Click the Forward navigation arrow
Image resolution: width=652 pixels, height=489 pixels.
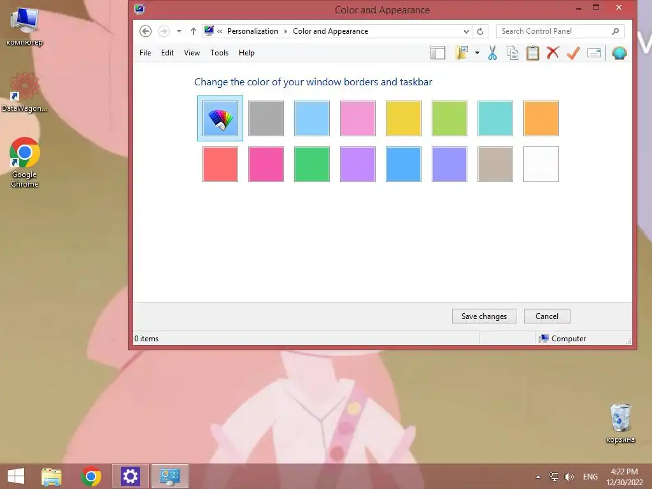click(x=164, y=31)
